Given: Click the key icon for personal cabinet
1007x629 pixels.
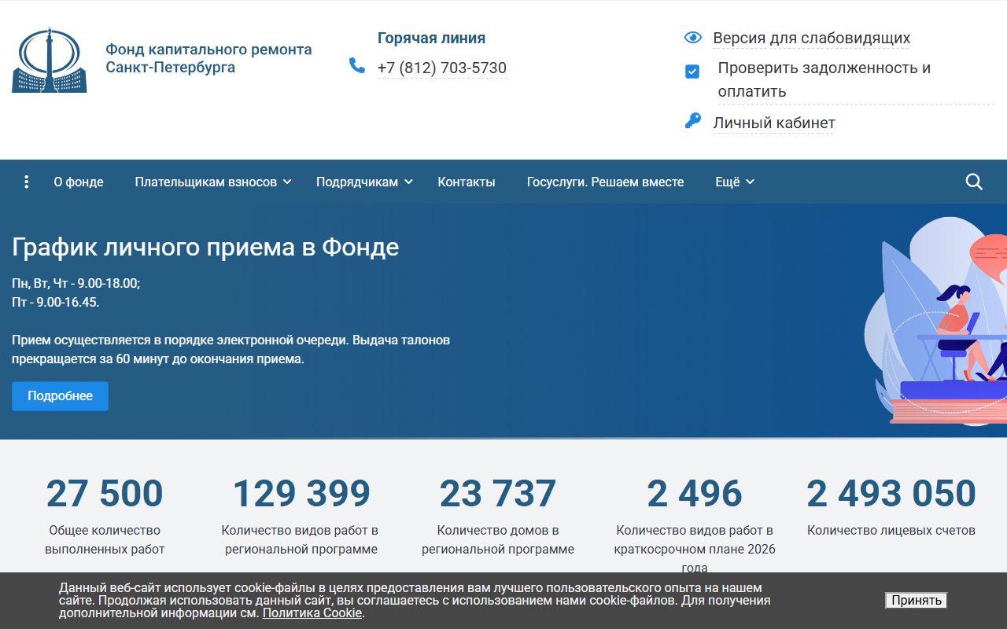Looking at the screenshot, I should pos(692,121).
